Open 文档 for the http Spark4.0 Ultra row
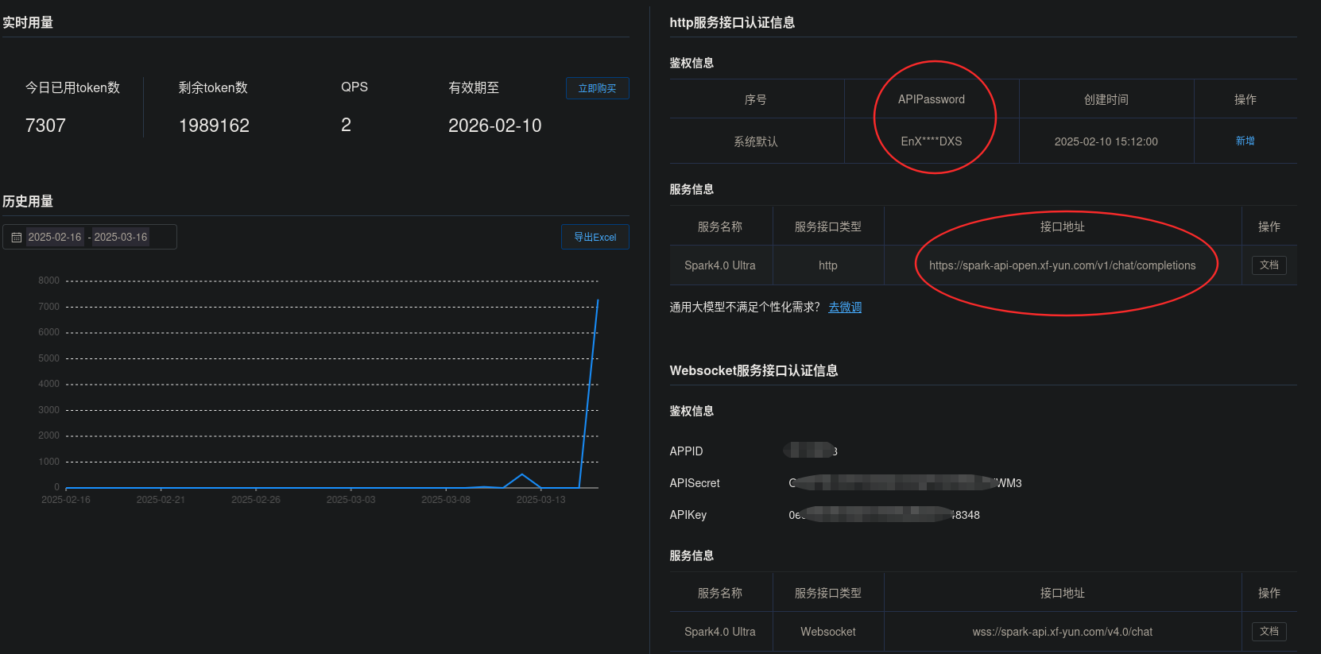This screenshot has height=654, width=1321. pos(1269,265)
